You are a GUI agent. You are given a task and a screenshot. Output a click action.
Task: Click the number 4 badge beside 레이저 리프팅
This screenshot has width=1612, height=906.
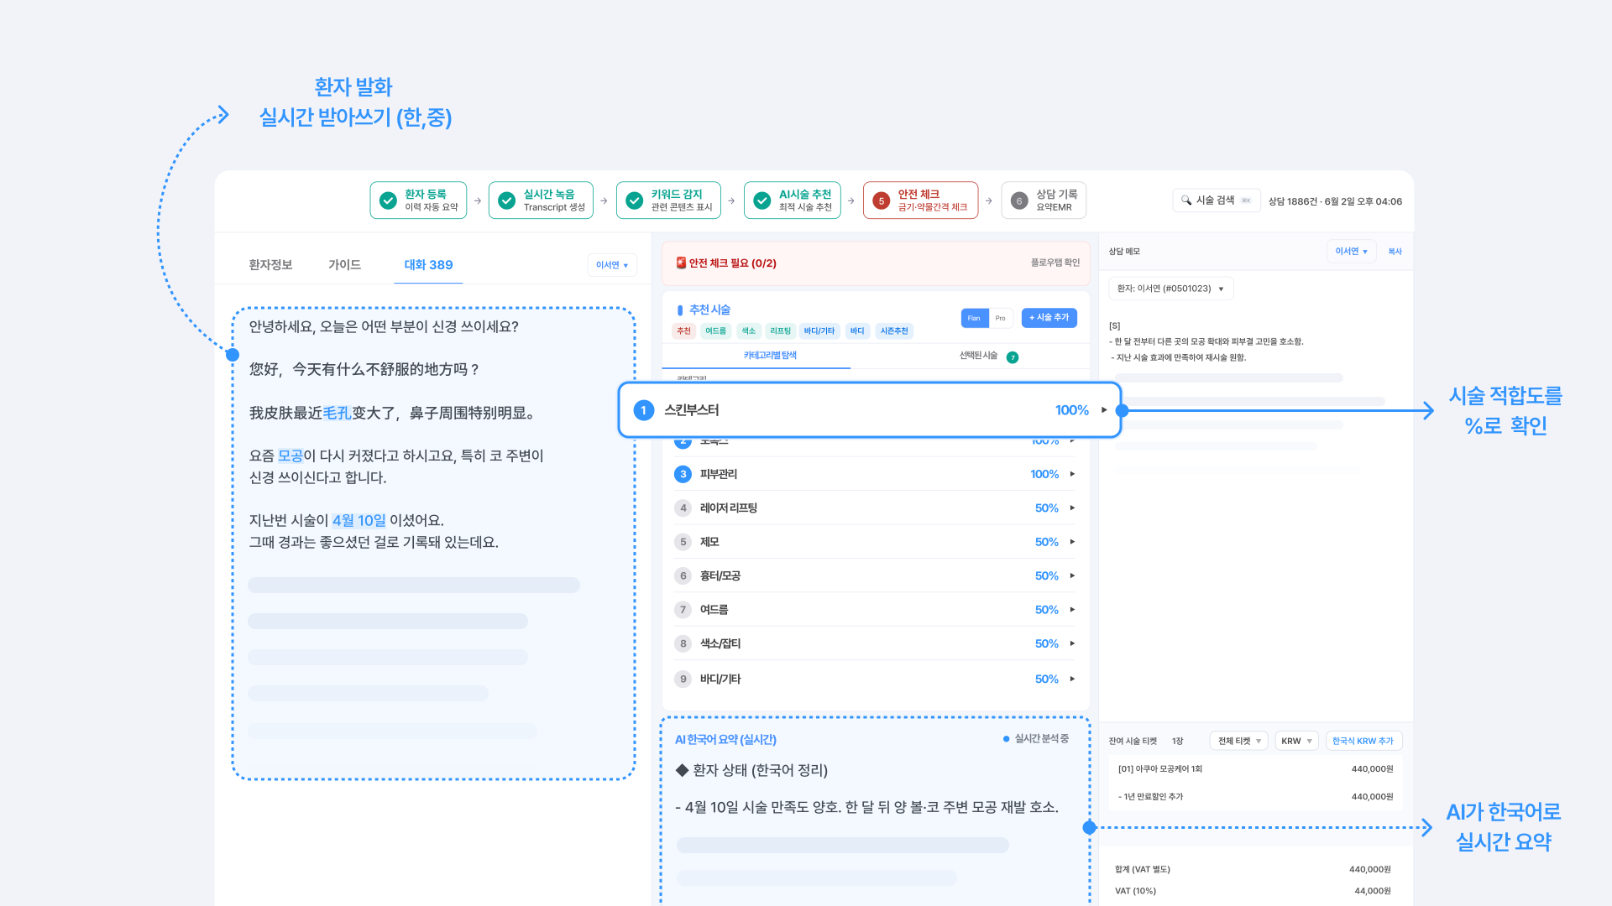tap(683, 508)
